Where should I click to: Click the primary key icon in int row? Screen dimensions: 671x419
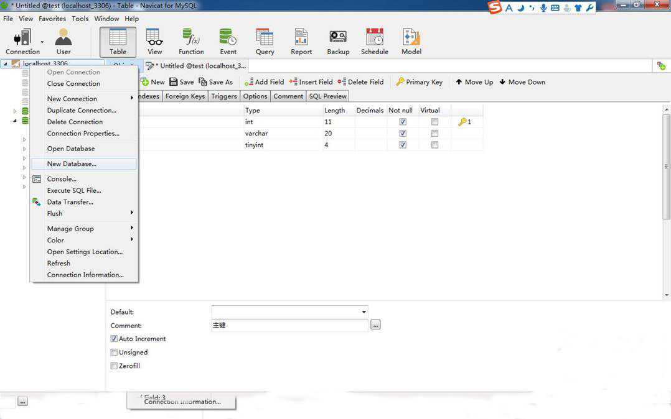click(x=462, y=122)
